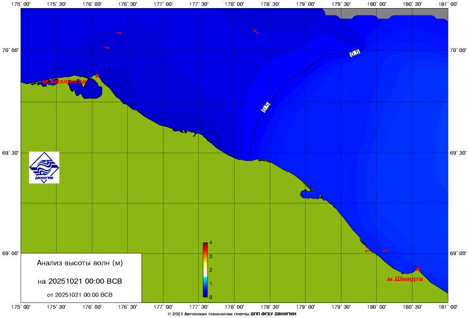Image resolution: width=468 pixels, height=318 pixels.
Task: Click the м.Биллингса place label
Action: (x=64, y=82)
